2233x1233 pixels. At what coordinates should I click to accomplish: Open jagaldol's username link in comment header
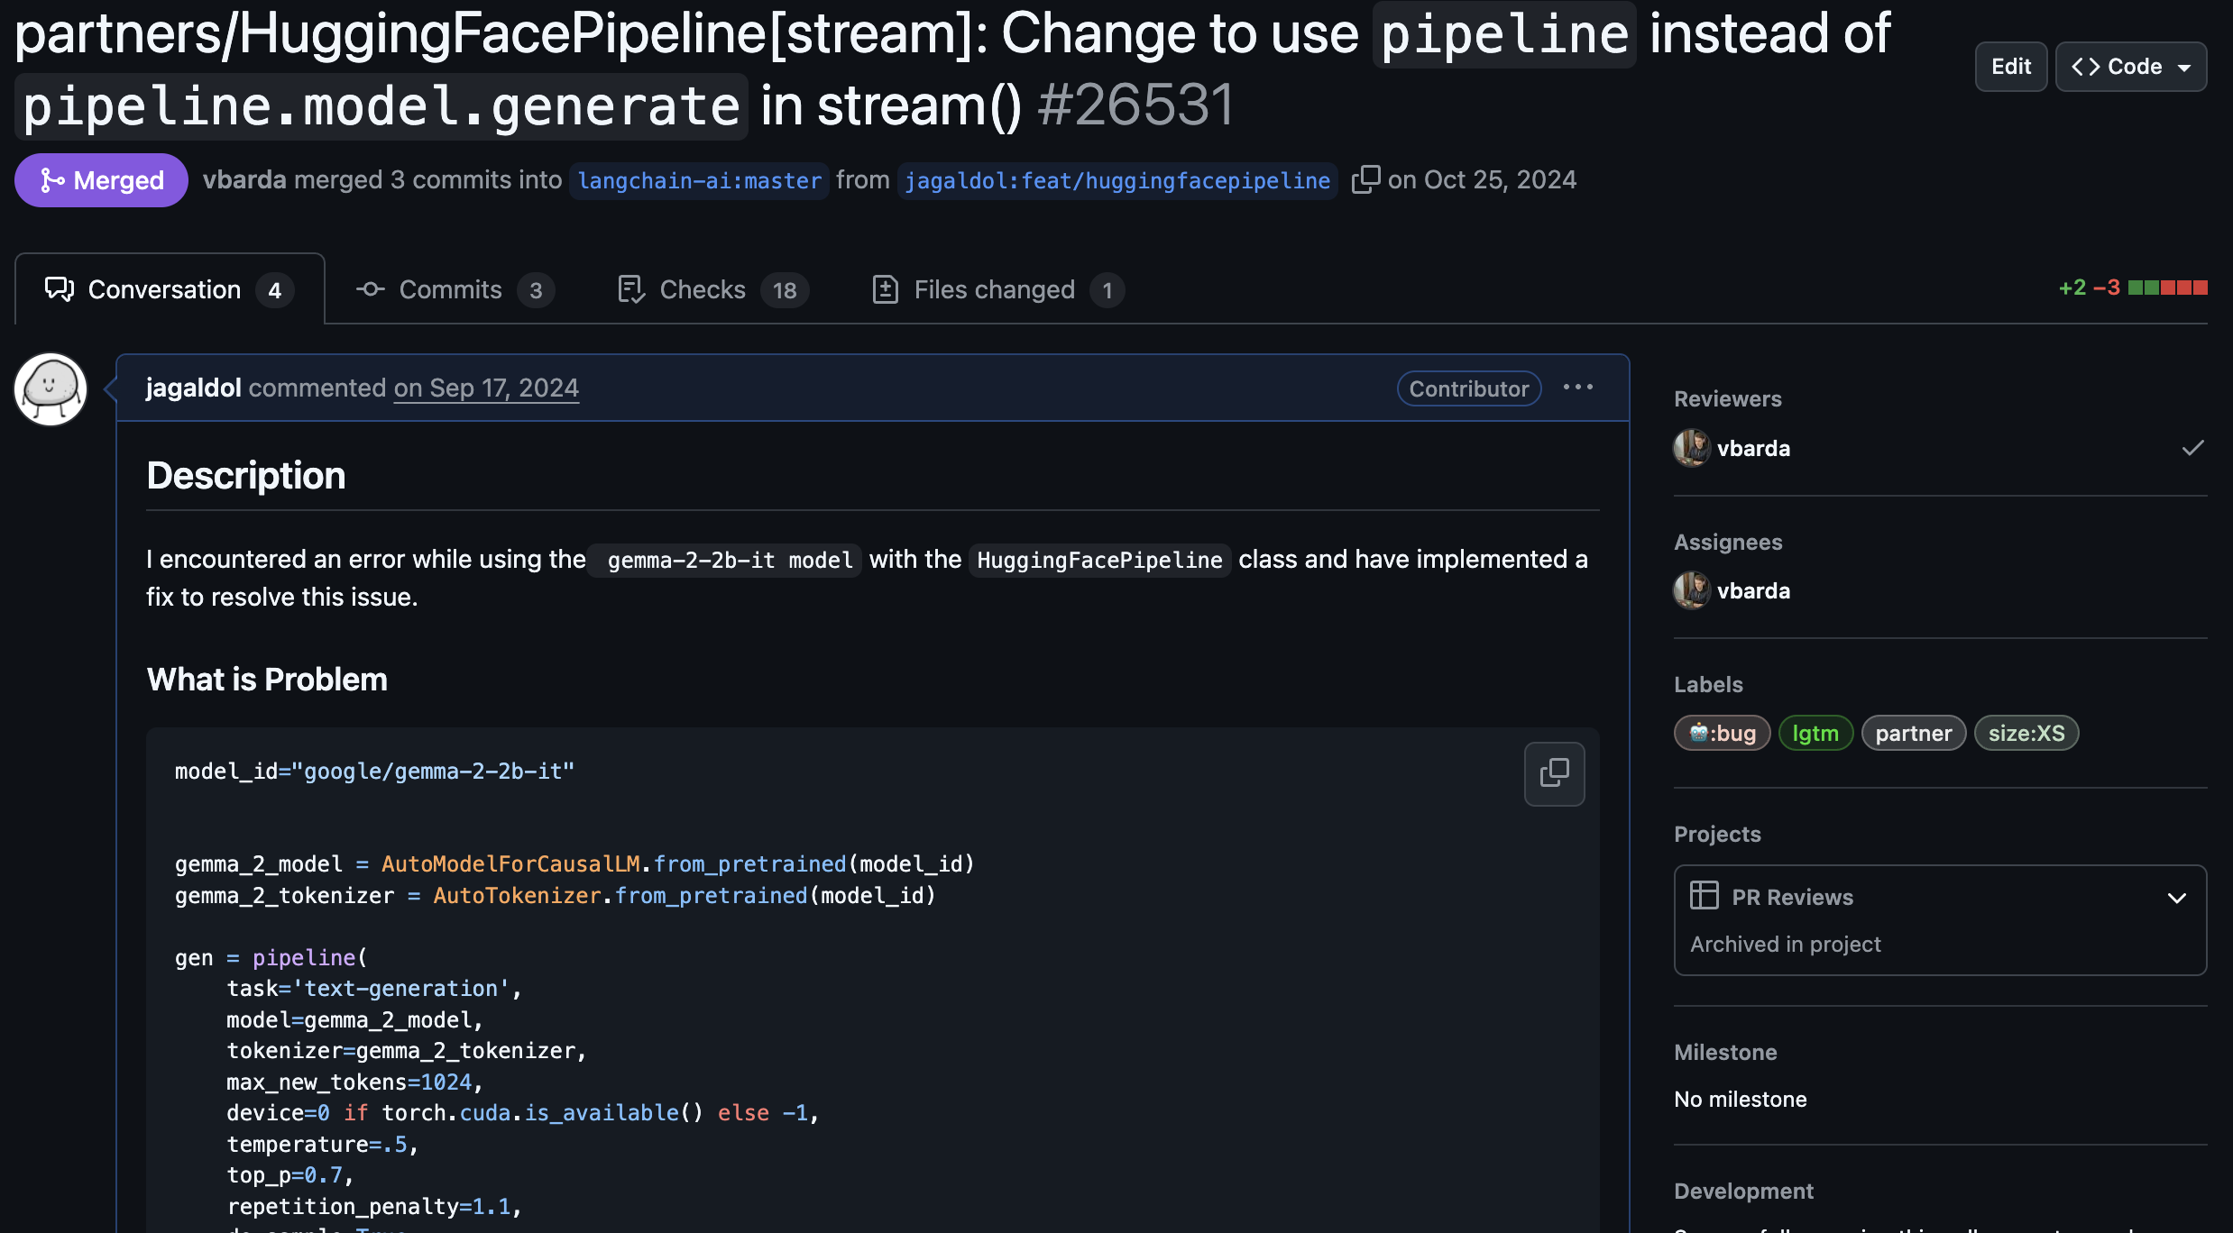(x=194, y=388)
